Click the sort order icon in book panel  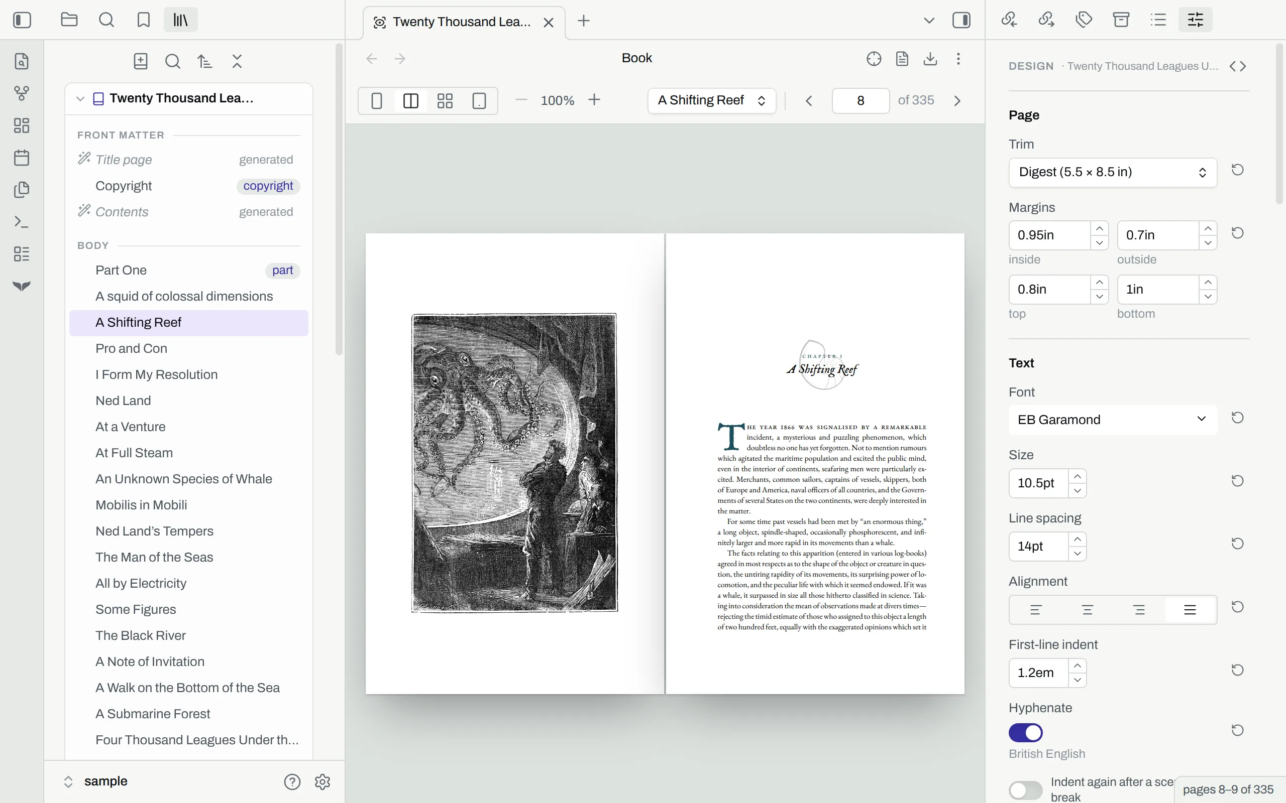[x=204, y=61]
